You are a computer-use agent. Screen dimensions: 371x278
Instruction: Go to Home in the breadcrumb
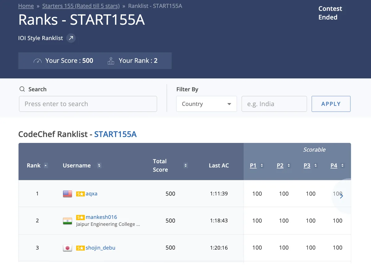(26, 6)
